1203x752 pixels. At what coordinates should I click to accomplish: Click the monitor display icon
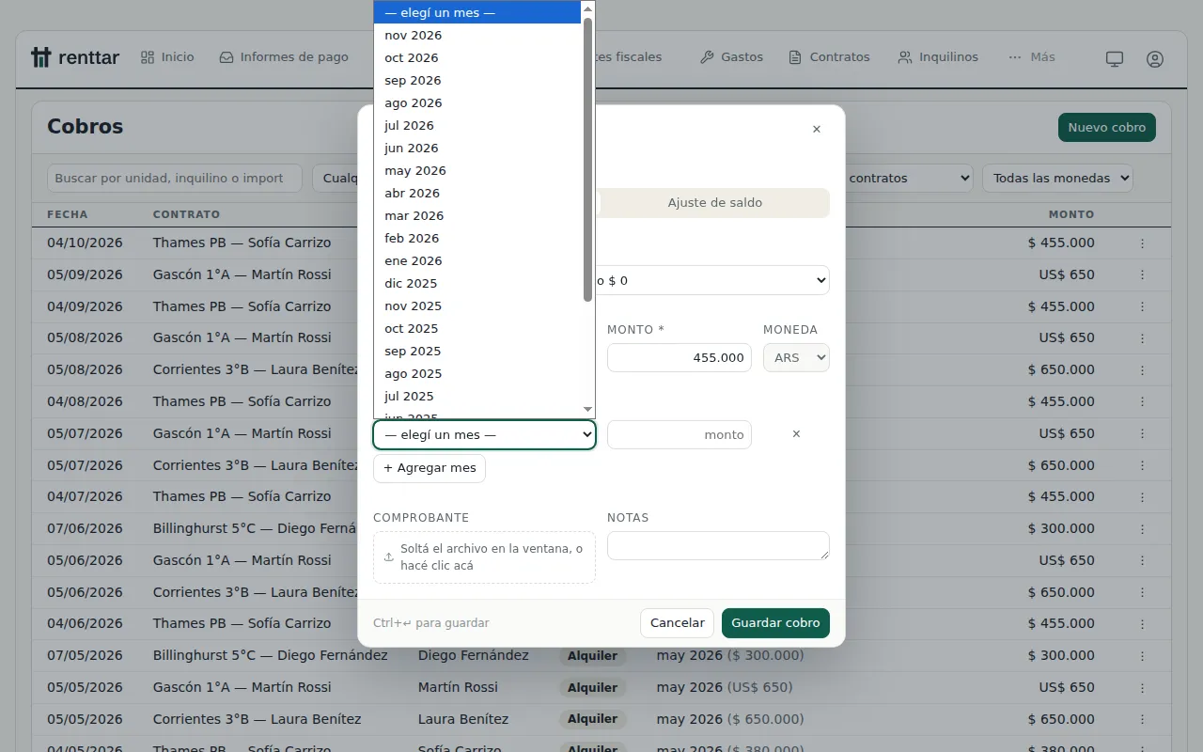pyautogui.click(x=1115, y=58)
